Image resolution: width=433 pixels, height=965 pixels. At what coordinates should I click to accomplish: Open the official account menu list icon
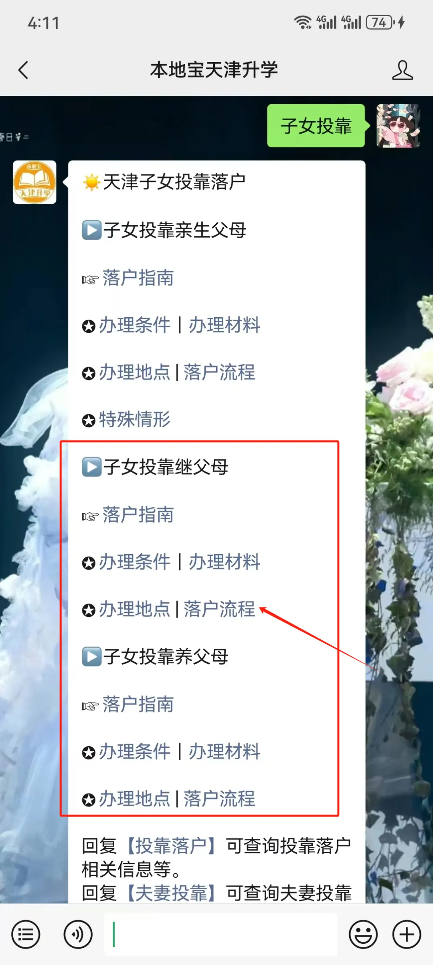[x=26, y=934]
